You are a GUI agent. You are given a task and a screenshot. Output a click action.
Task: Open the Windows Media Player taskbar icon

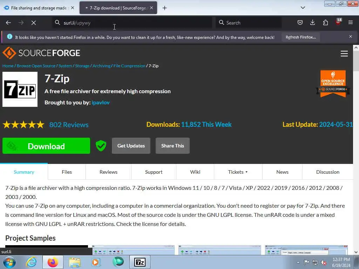96,262
